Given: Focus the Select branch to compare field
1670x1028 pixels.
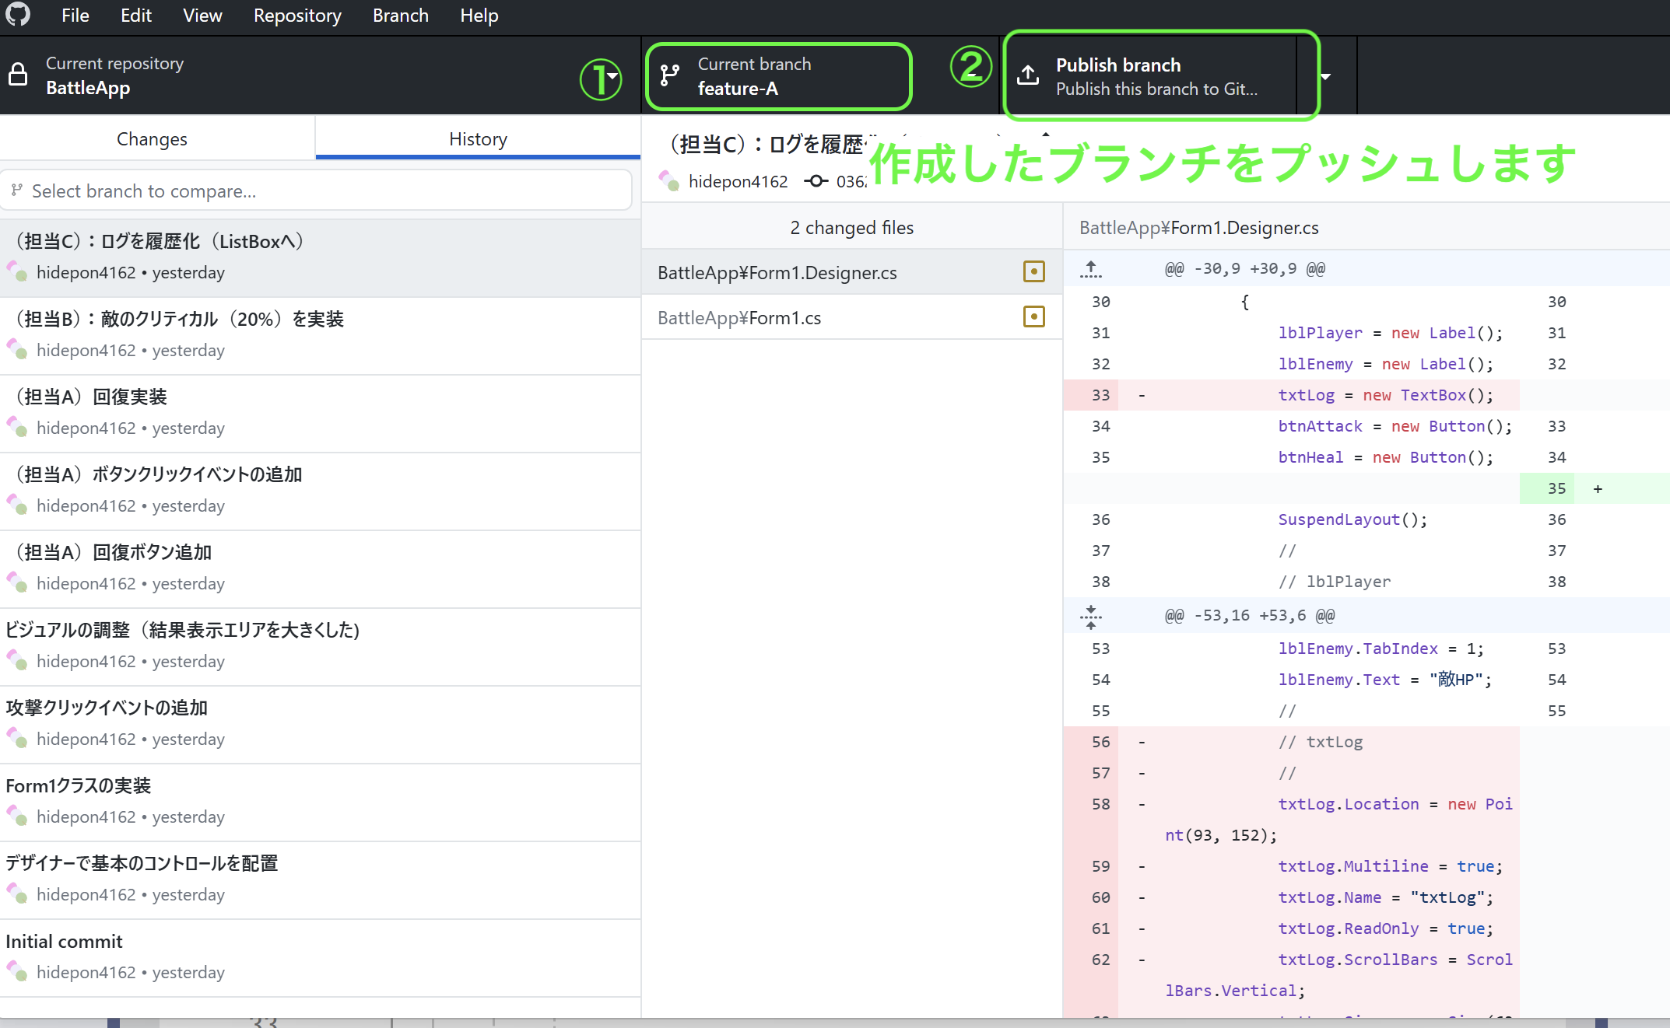Looking at the screenshot, I should coord(316,191).
